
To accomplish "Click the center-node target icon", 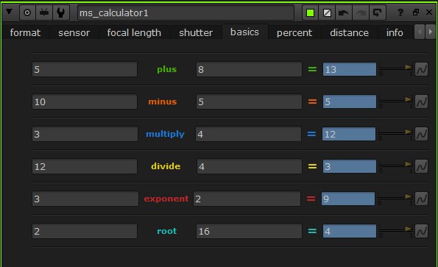I will click(27, 13).
